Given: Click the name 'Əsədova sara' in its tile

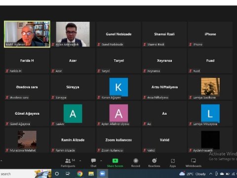Looking at the screenshot, I should (x=27, y=87).
